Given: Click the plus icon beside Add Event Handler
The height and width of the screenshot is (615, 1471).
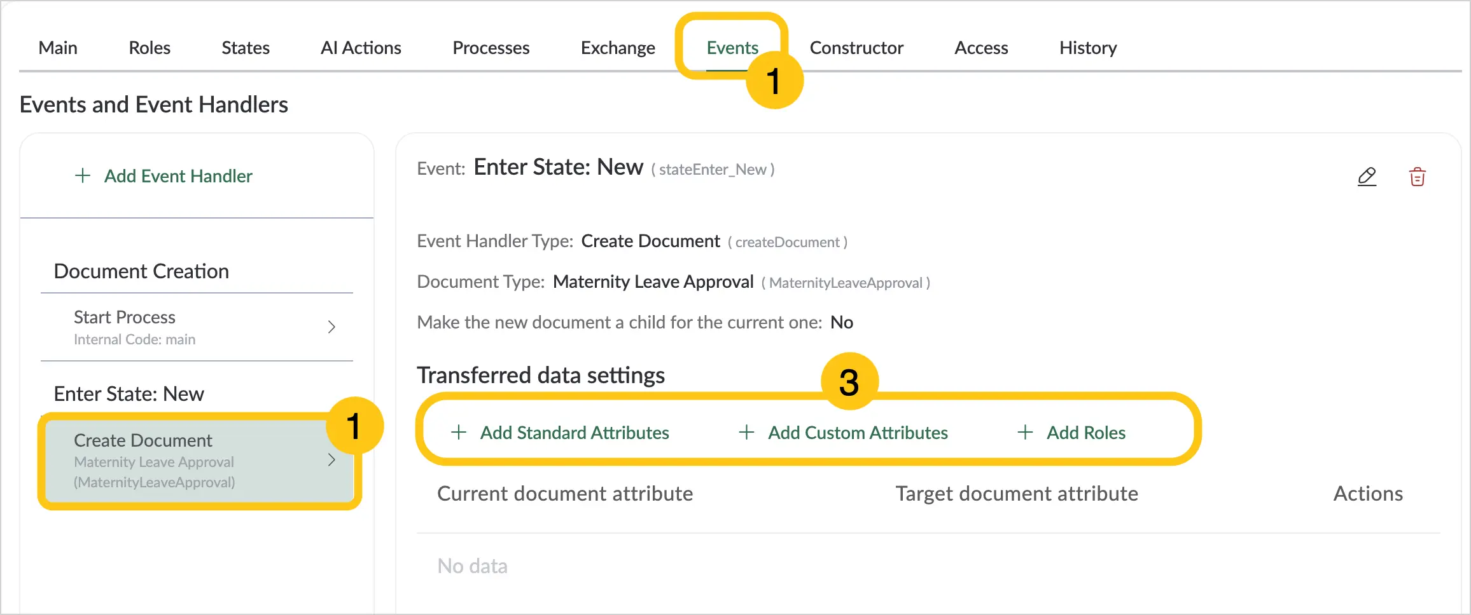Looking at the screenshot, I should (x=83, y=176).
